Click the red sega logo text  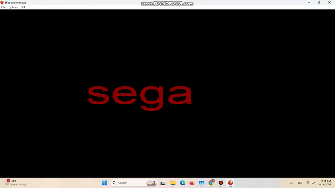tap(140, 98)
